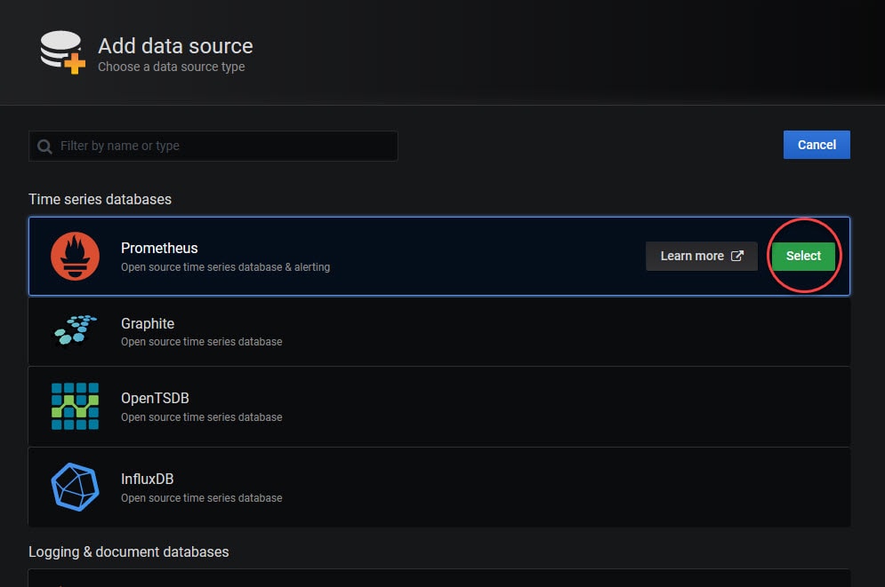Click the Graphite description text
885x587 pixels.
click(x=202, y=342)
